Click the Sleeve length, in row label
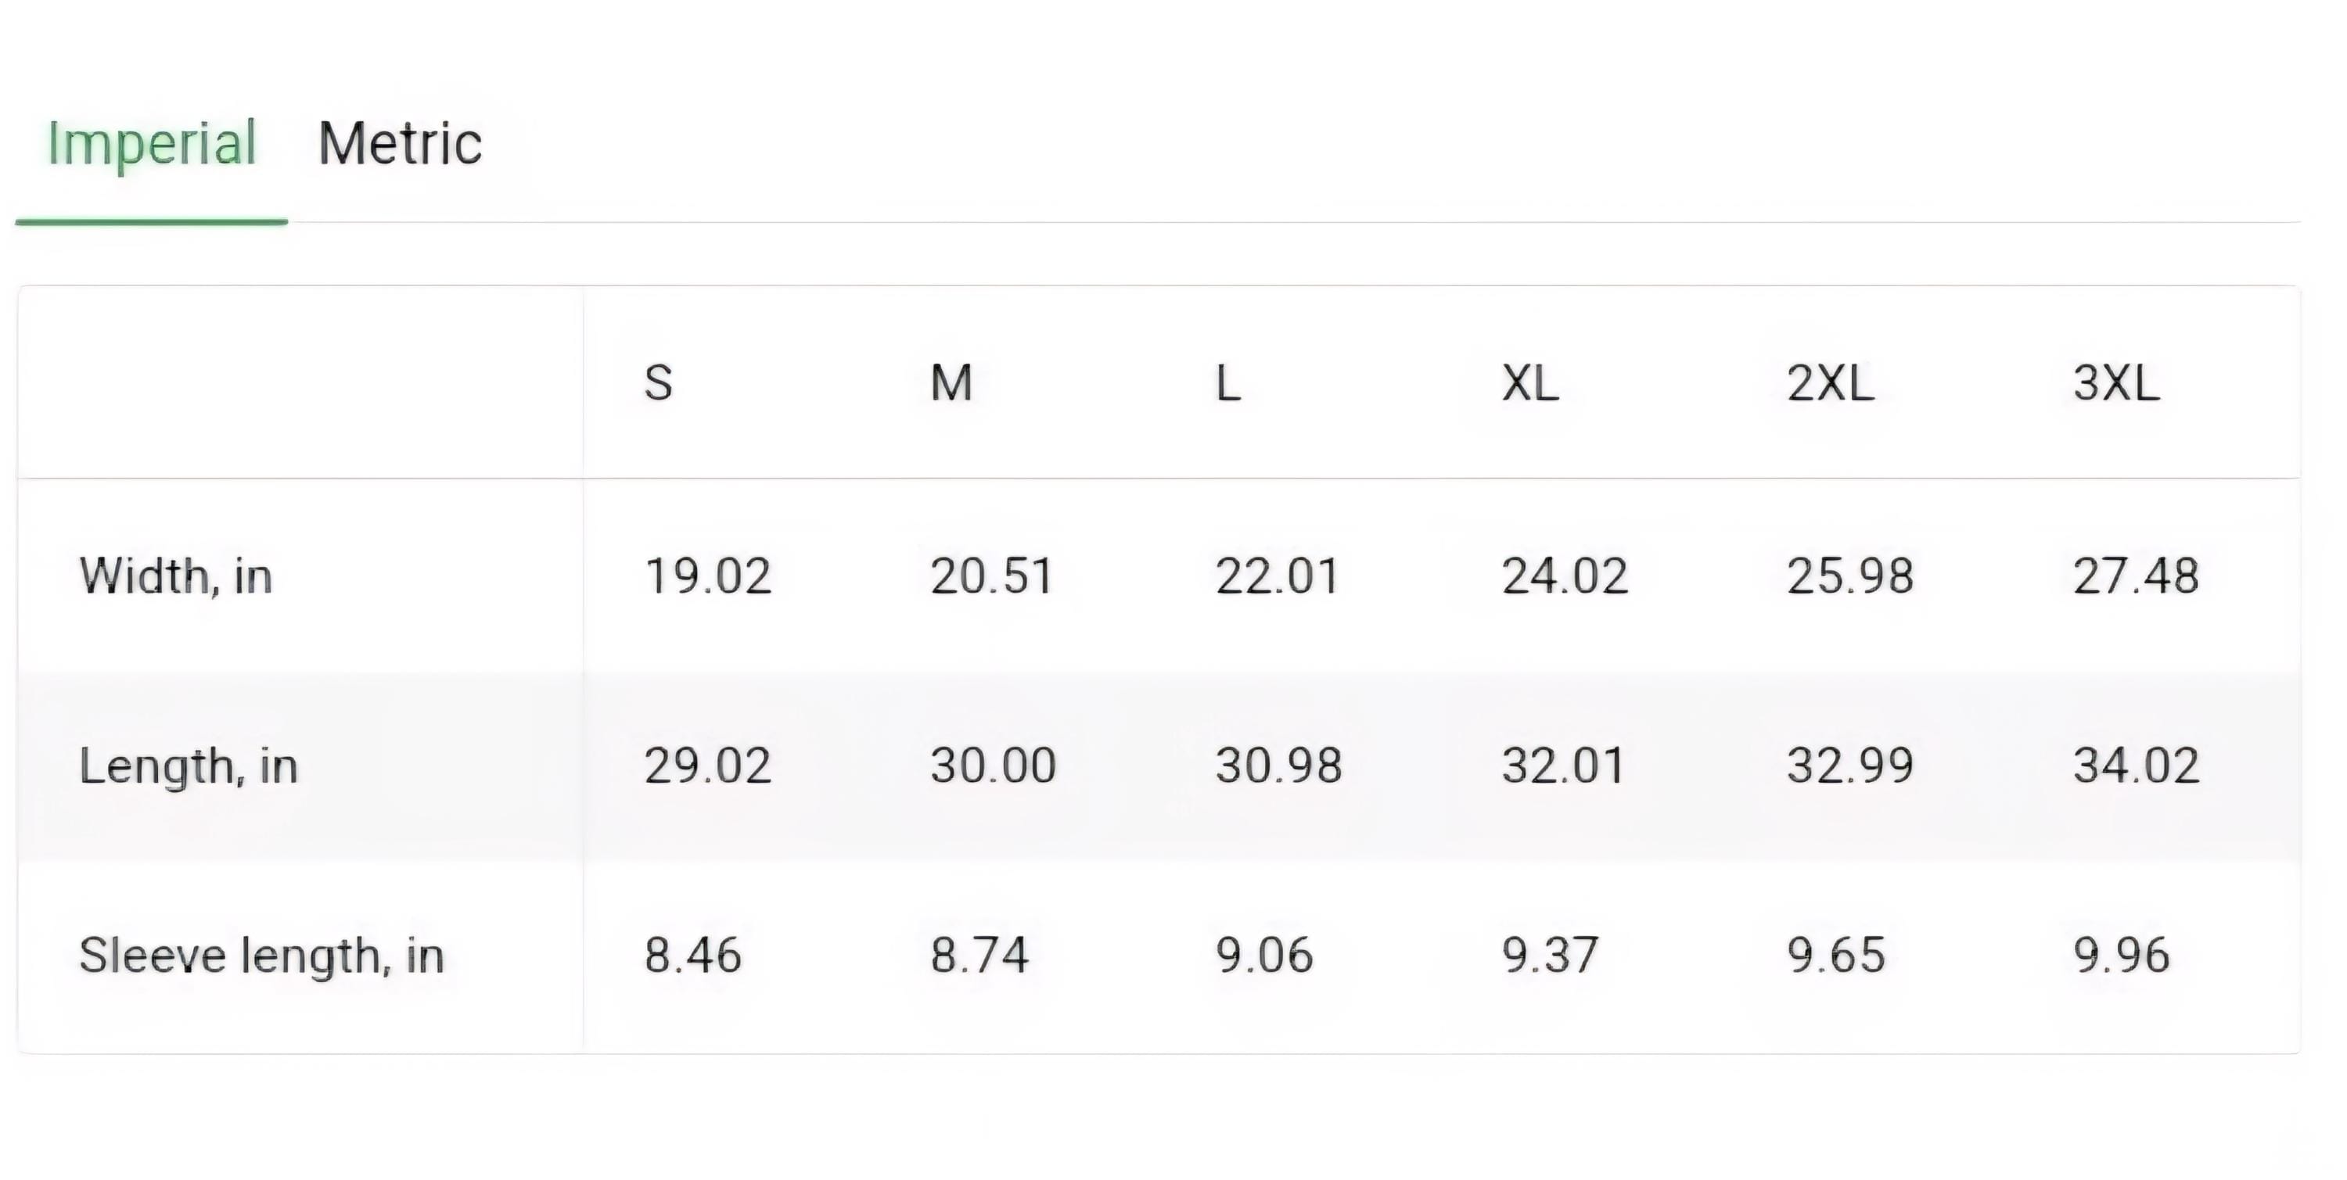2347x1180 pixels. pyautogui.click(x=261, y=956)
